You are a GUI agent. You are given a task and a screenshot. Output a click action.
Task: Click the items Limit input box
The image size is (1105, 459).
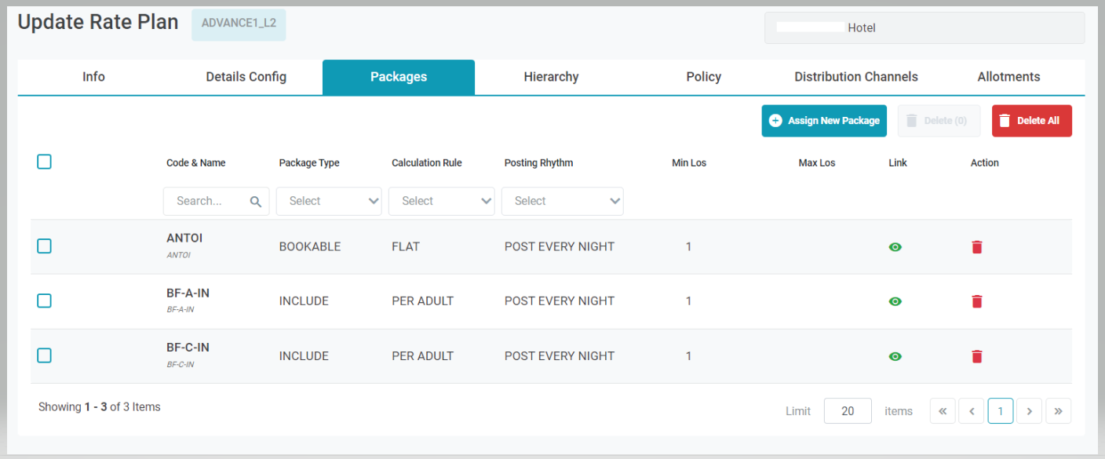pyautogui.click(x=848, y=411)
